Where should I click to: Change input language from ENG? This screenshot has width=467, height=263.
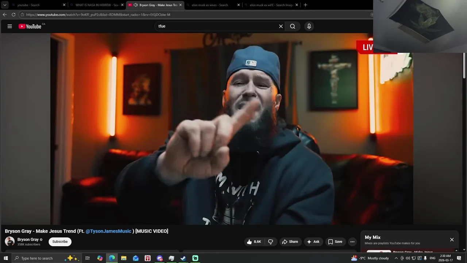(x=433, y=258)
